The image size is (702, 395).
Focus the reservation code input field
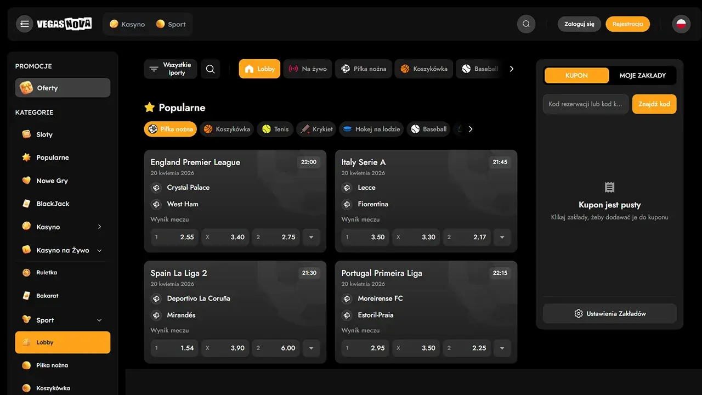(585, 104)
